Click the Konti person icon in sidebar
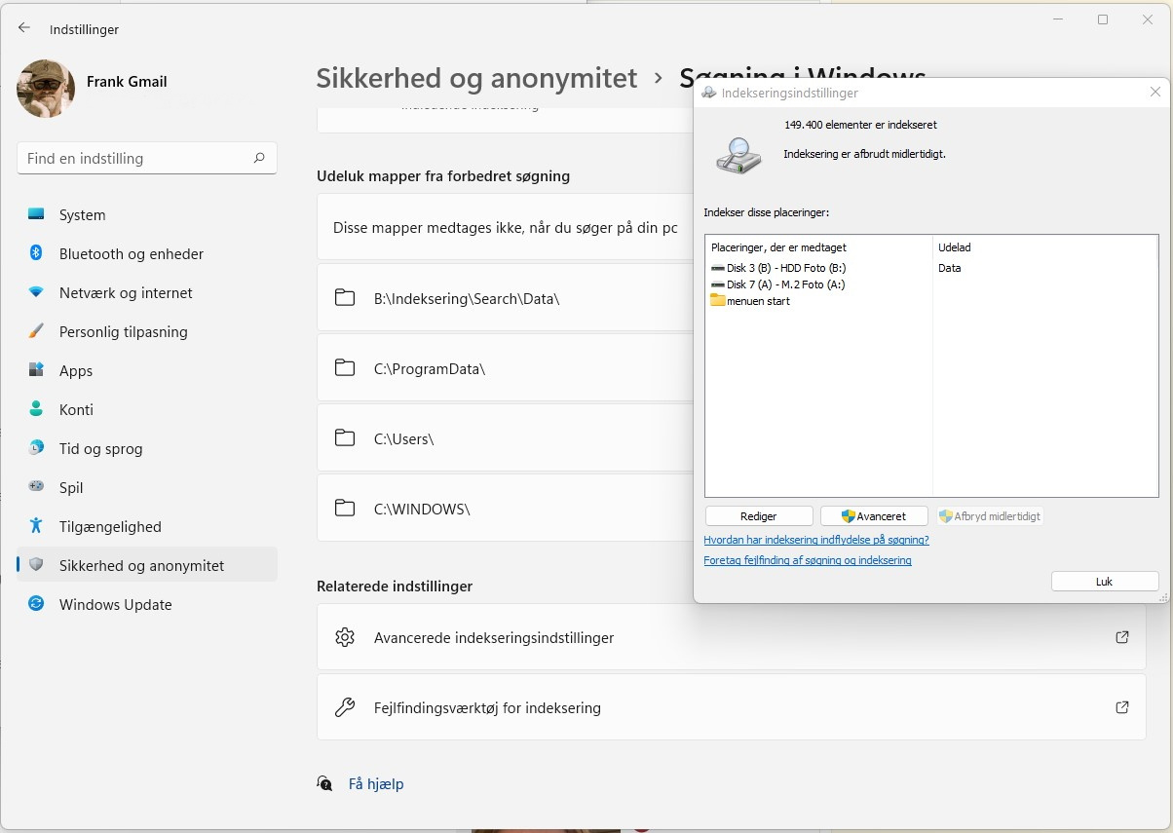Image resolution: width=1173 pixels, height=833 pixels. coord(36,409)
